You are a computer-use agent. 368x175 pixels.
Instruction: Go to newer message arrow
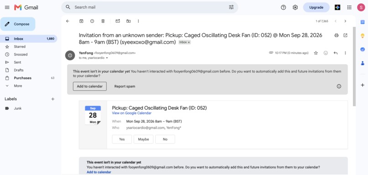(x=336, y=21)
